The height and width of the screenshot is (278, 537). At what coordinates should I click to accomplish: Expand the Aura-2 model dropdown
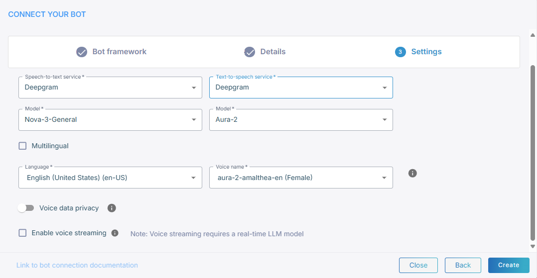coord(301,120)
